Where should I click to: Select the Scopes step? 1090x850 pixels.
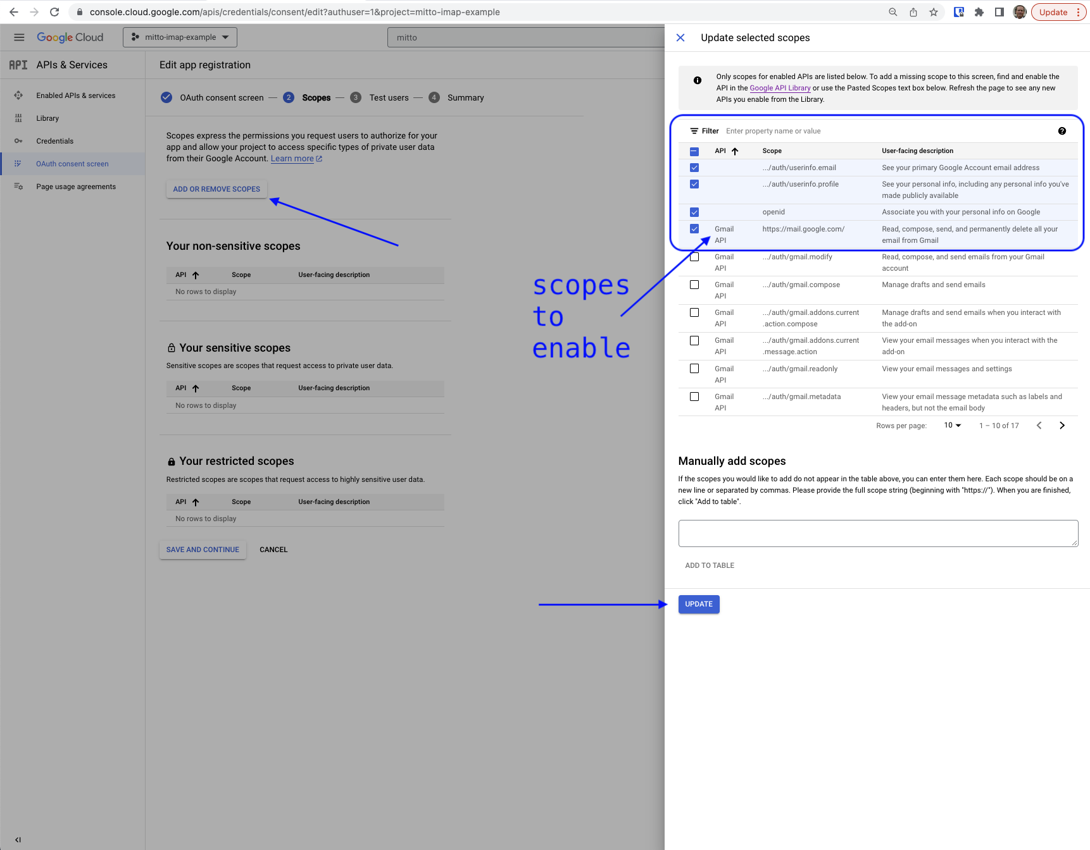tap(307, 97)
